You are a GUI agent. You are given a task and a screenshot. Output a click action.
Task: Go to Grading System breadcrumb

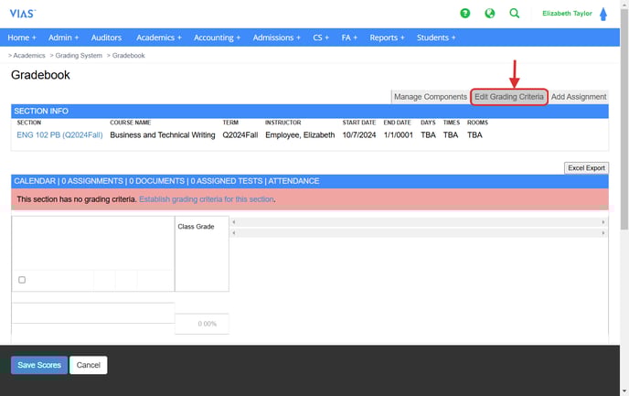click(x=79, y=56)
